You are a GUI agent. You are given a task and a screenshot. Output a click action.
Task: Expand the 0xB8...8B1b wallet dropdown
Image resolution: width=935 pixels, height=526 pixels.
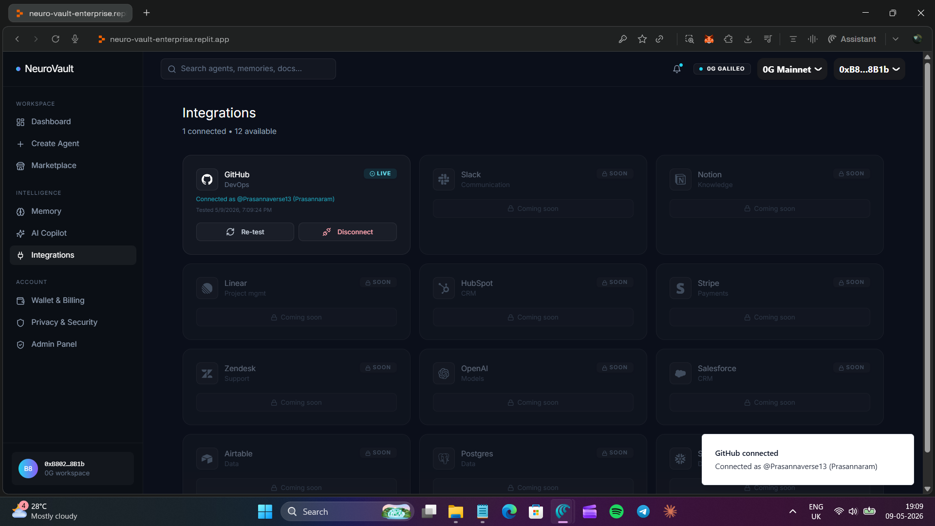coord(869,69)
